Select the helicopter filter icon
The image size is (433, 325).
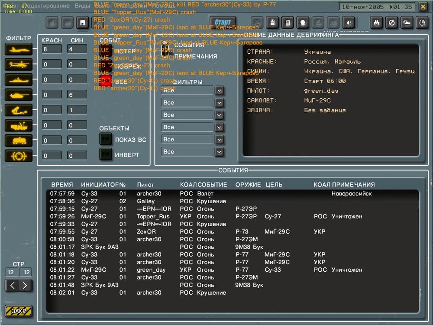pyautogui.click(x=19, y=65)
